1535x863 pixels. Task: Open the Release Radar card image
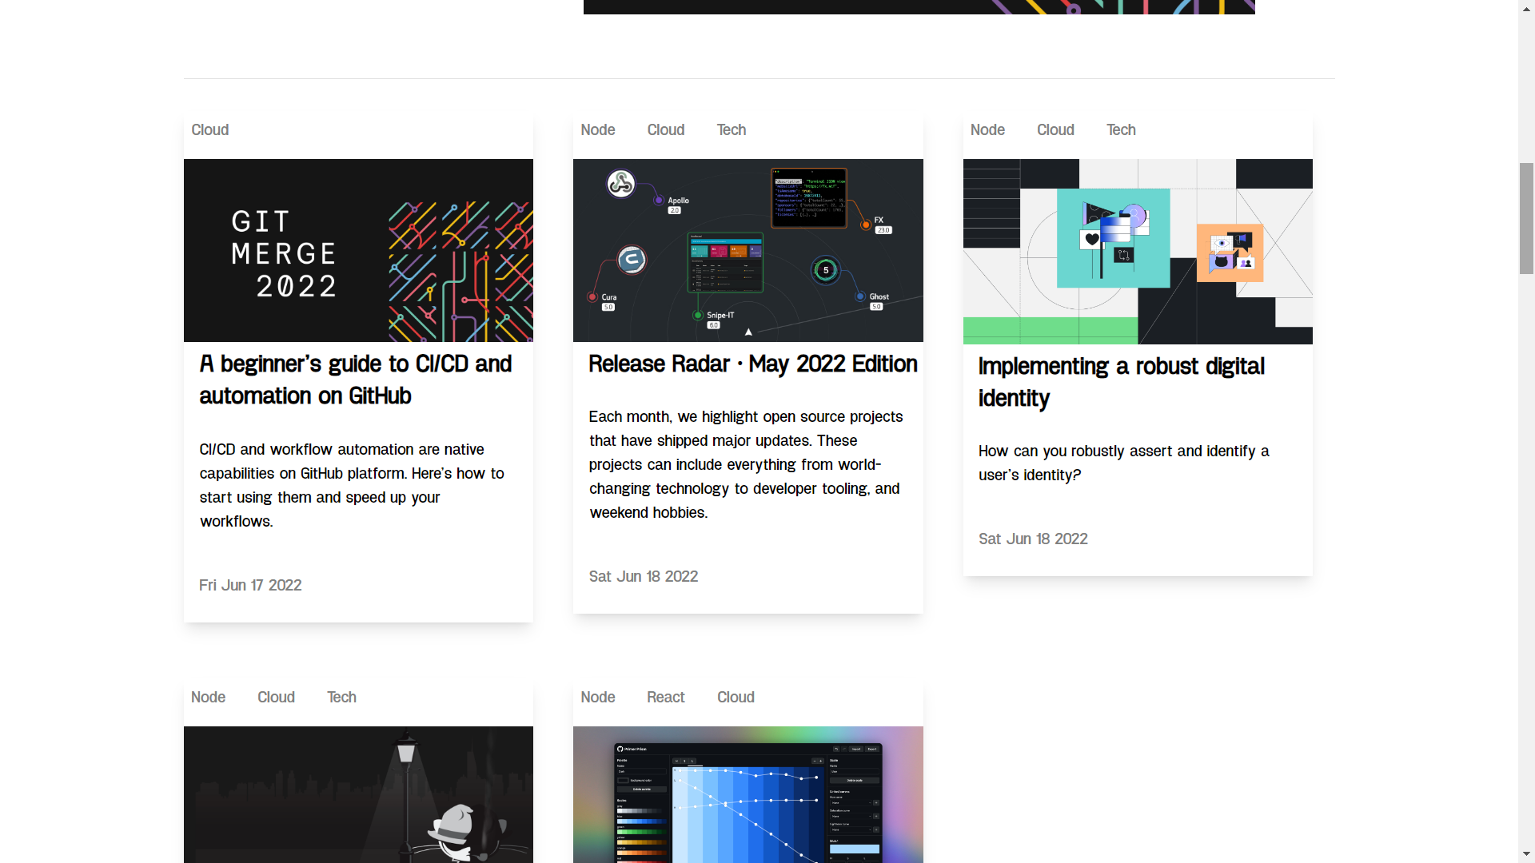(748, 250)
